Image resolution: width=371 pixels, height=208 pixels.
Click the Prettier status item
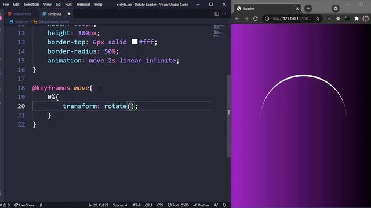click(x=201, y=205)
